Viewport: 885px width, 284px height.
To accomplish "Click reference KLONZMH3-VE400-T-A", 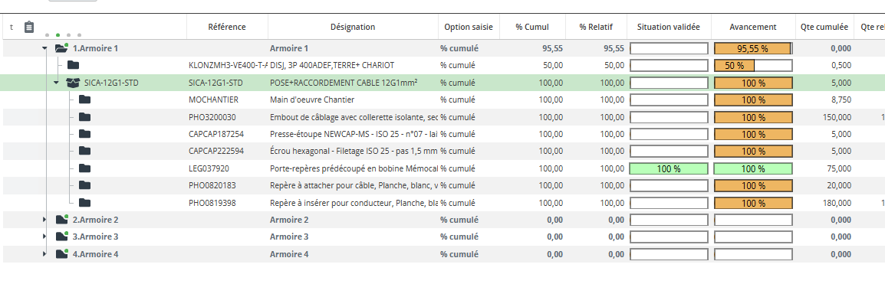I will (x=228, y=65).
